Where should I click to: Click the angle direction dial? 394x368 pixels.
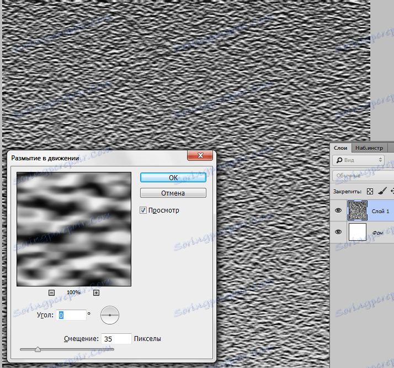tap(110, 315)
